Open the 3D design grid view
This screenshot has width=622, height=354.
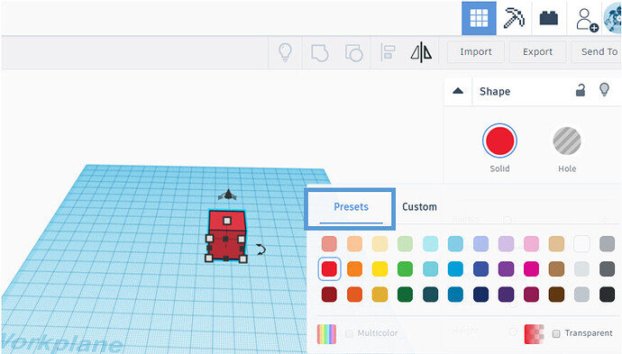pyautogui.click(x=479, y=18)
